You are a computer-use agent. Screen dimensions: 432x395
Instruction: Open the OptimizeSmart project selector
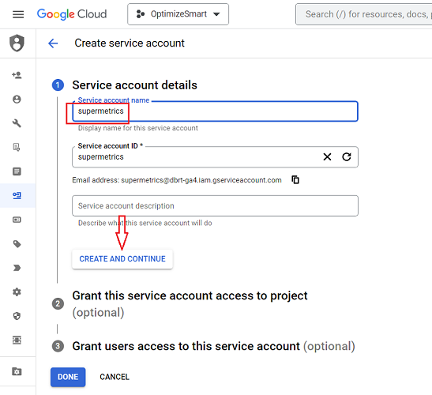click(178, 14)
